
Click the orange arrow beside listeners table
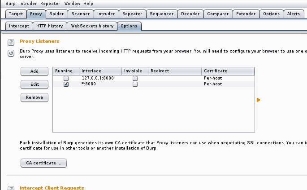click(x=259, y=100)
